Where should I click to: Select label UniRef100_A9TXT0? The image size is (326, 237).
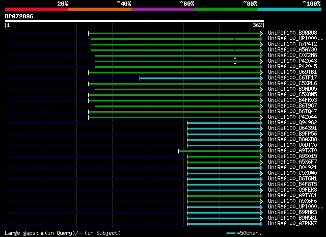coord(292,151)
